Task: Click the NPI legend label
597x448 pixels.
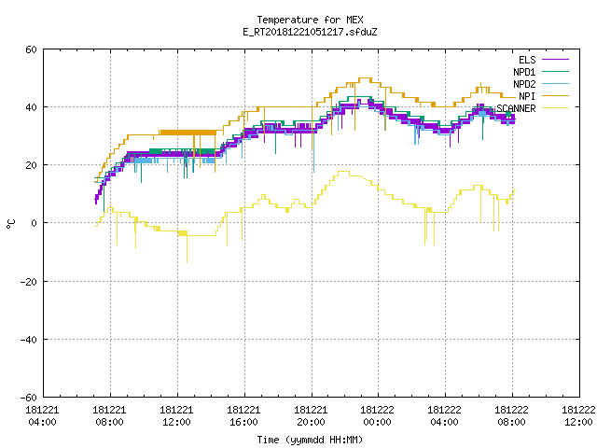Action: click(527, 96)
